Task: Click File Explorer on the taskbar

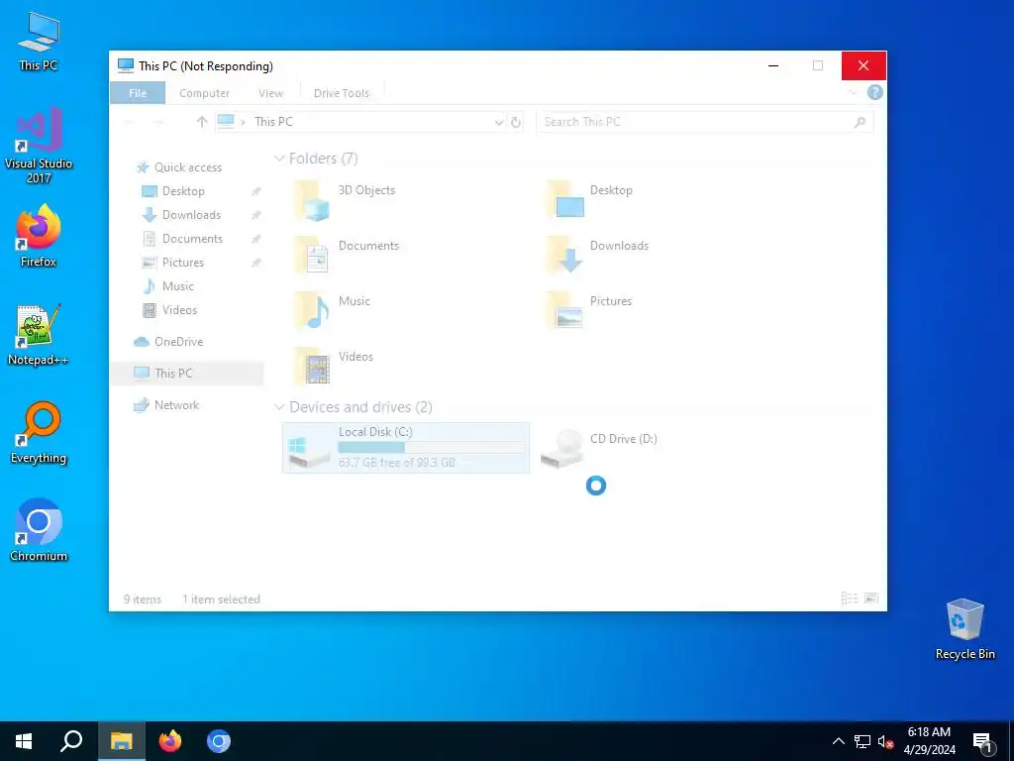Action: (121, 741)
